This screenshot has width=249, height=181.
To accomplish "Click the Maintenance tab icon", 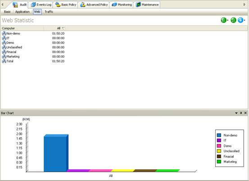I will click(x=138, y=5).
